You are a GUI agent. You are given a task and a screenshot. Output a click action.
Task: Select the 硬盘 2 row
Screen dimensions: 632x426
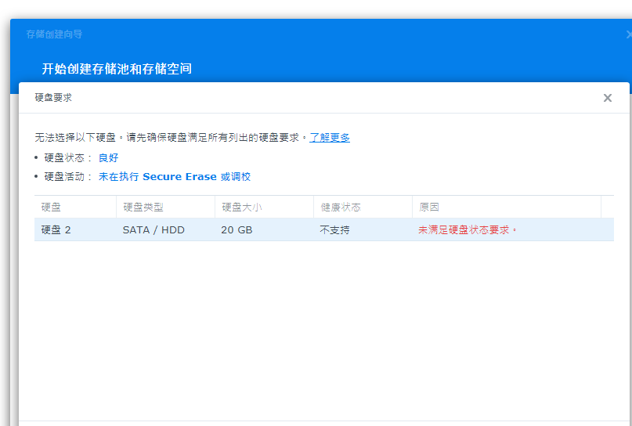pyautogui.click(x=56, y=230)
